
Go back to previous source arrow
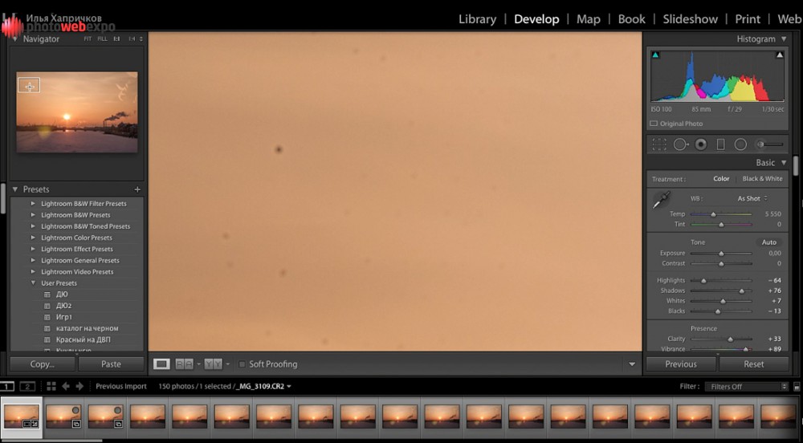coord(66,386)
